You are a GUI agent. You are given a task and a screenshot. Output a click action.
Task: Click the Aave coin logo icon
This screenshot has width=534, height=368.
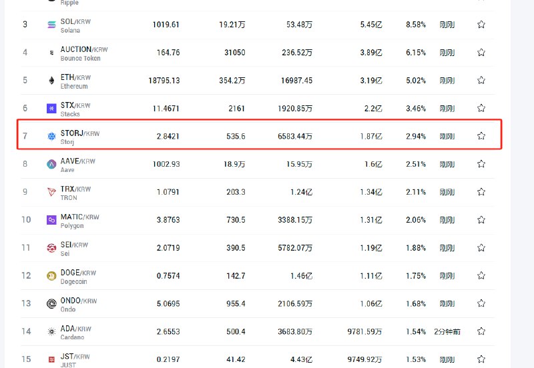51,164
